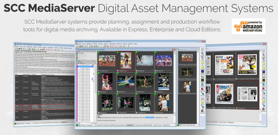Click key icon at end of Photos toolbar
Screen dimensions: 278x135
point(128,46)
